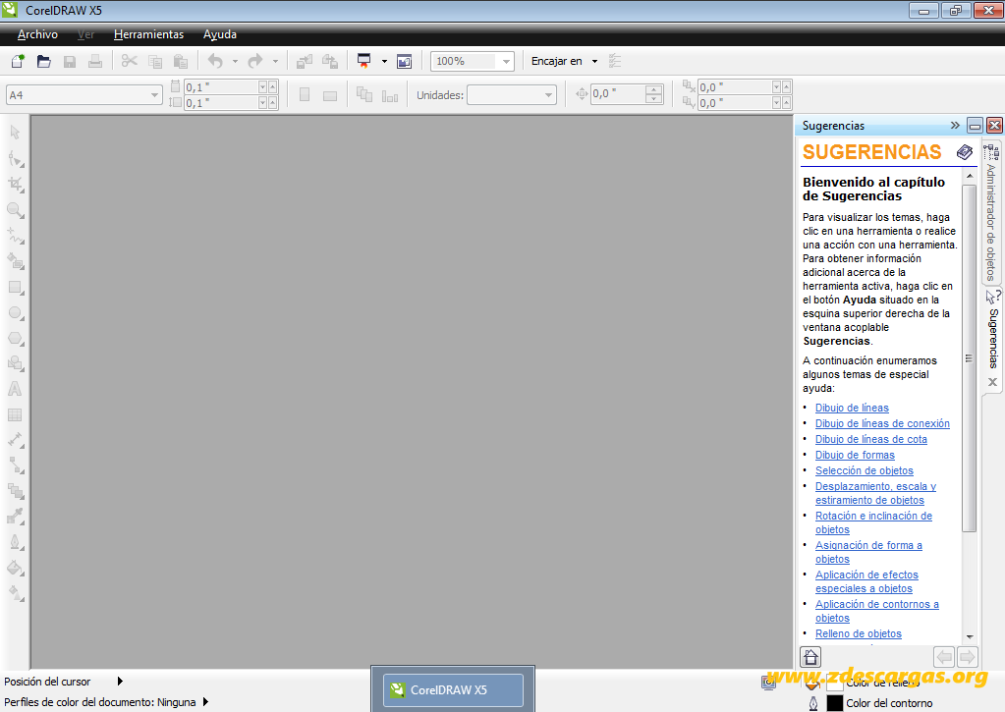Open the Relleno de objetos link
The width and height of the screenshot is (1005, 712).
pyautogui.click(x=859, y=633)
